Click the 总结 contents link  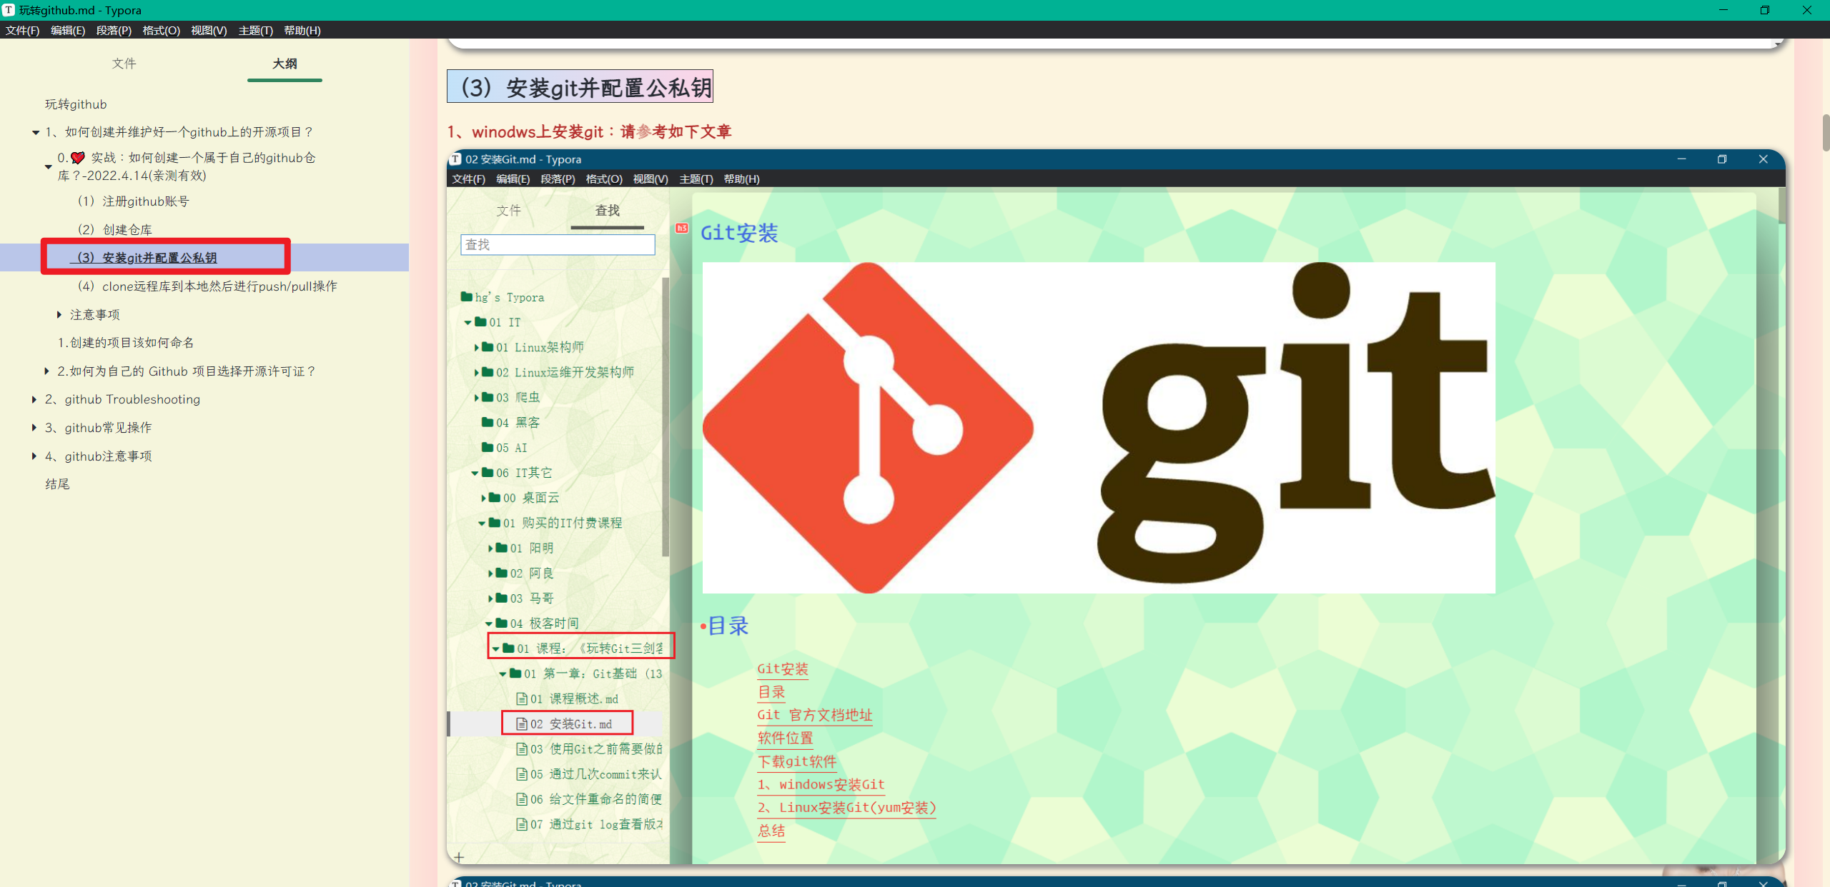771,831
